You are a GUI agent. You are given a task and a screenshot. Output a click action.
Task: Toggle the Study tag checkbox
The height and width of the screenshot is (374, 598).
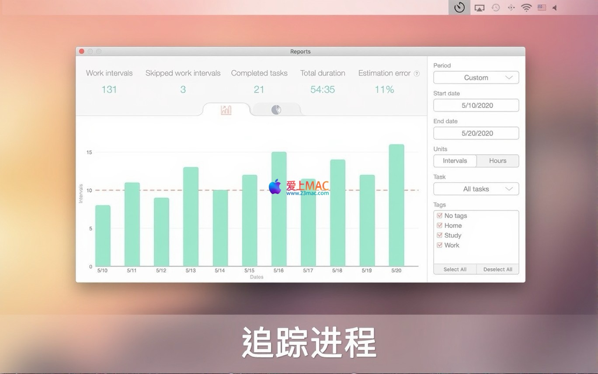440,235
